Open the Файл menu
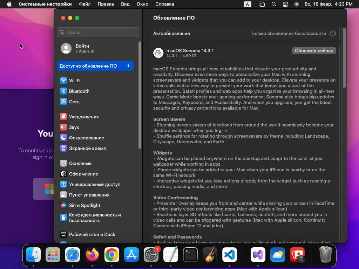Screen dimensions: 359x269 (85, 4)
